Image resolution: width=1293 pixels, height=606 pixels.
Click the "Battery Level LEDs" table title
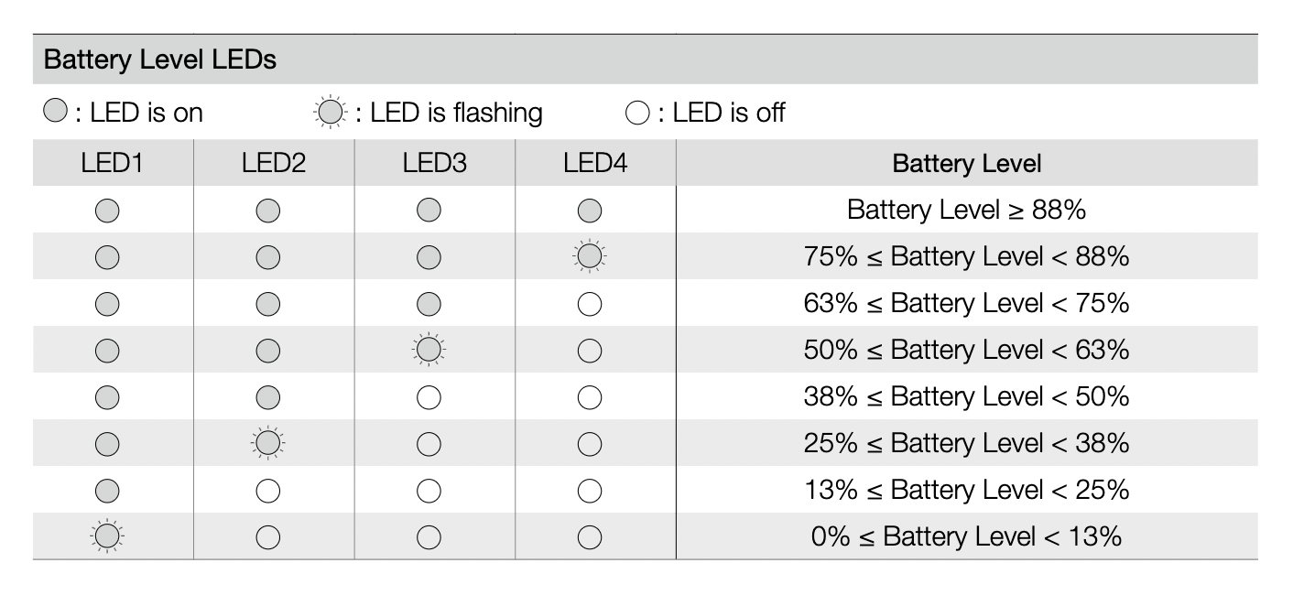pos(160,61)
